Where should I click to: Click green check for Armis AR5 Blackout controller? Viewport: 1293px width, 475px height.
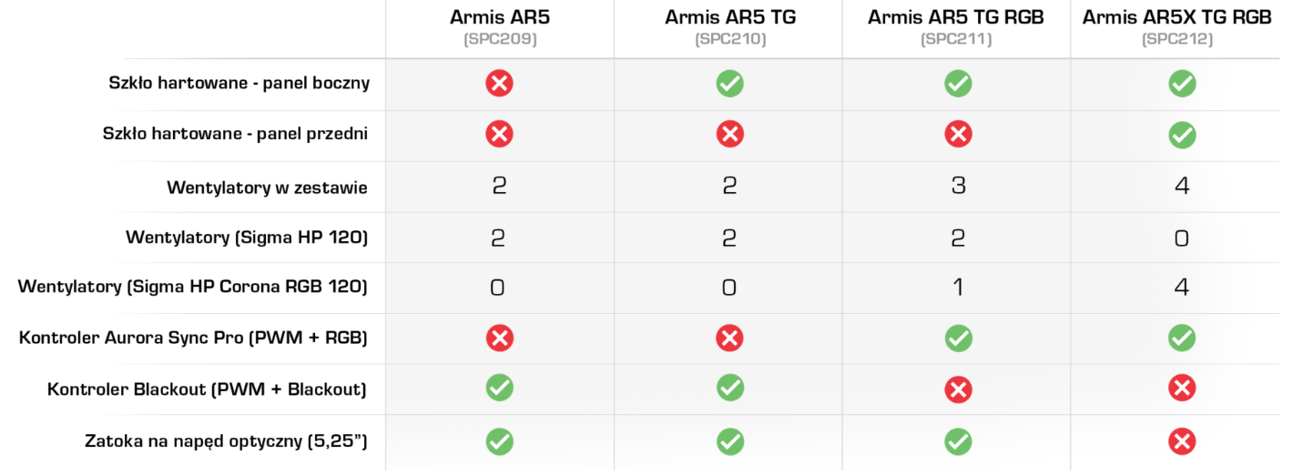[x=499, y=389]
